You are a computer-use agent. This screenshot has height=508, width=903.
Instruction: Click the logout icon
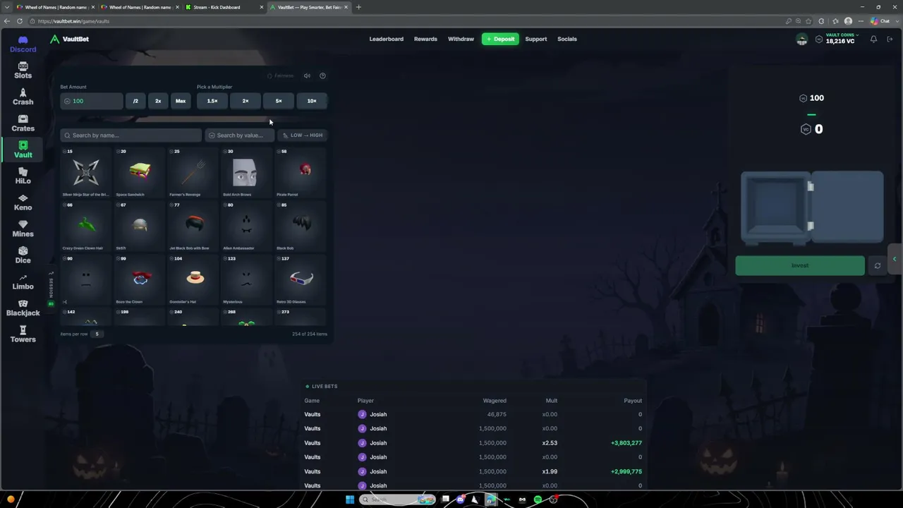point(890,40)
